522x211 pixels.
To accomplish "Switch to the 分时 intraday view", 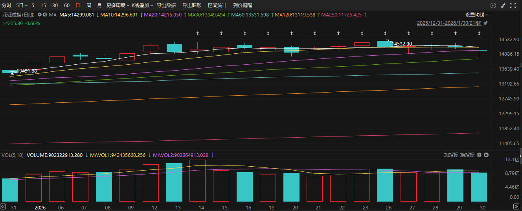I will click(7, 5).
